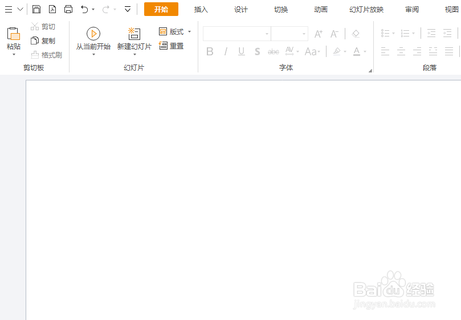
Task: Open the 视图 tab
Action: click(451, 10)
